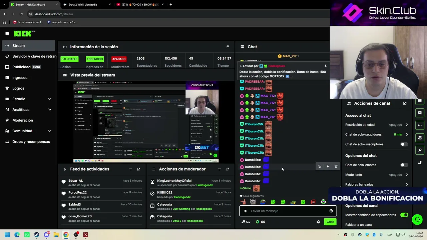Open Windows Start menu
The width and height of the screenshot is (427, 240).
tap(7, 235)
